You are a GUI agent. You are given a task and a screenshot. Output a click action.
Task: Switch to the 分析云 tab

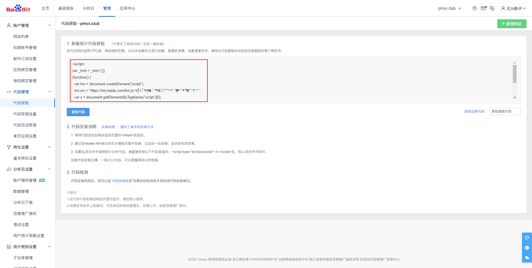(88, 8)
